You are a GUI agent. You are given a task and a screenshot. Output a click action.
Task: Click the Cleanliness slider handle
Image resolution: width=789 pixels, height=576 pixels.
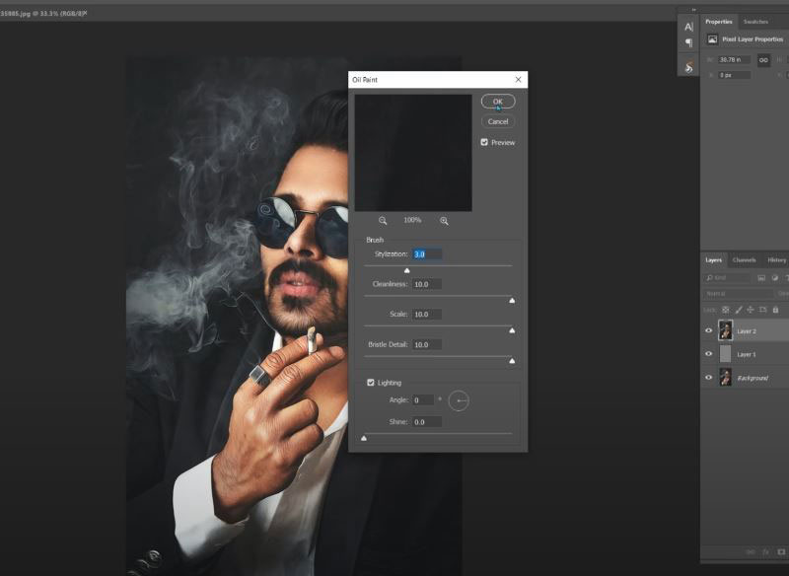coord(511,300)
